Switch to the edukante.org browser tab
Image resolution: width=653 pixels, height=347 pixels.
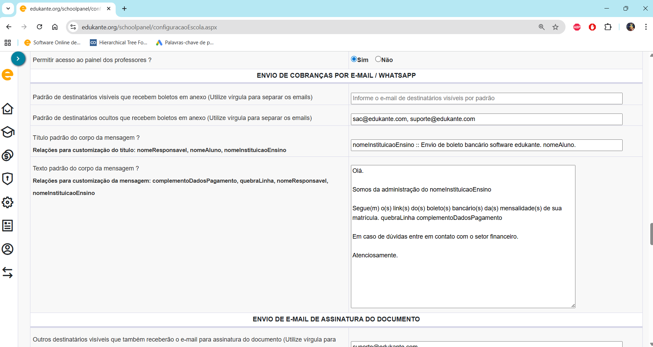click(65, 9)
